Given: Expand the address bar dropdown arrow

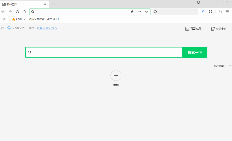Looking at the screenshot, I should 146,12.
